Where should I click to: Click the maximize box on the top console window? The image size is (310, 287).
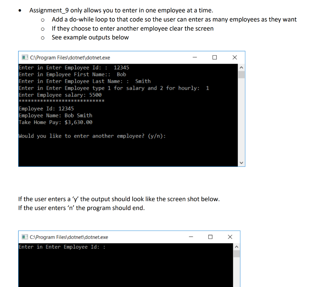pyautogui.click(x=215, y=57)
